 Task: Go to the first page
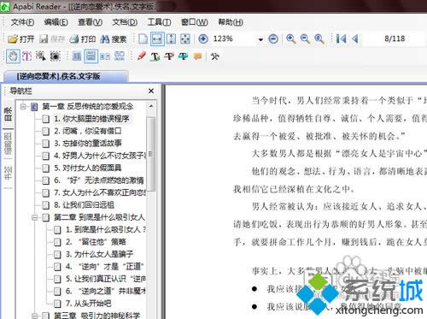pyautogui.click(x=341, y=38)
